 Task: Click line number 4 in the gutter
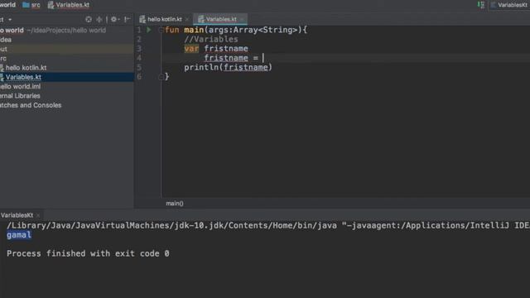coord(139,58)
